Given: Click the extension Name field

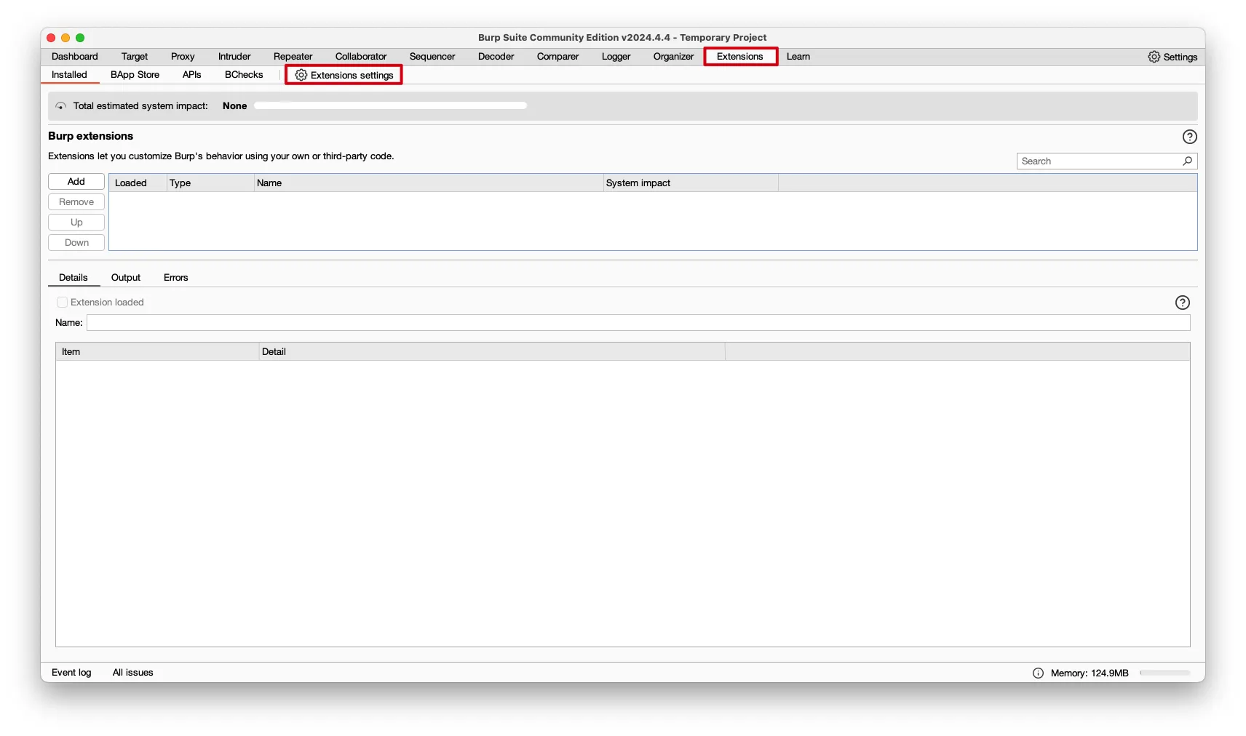Looking at the screenshot, I should 638,323.
